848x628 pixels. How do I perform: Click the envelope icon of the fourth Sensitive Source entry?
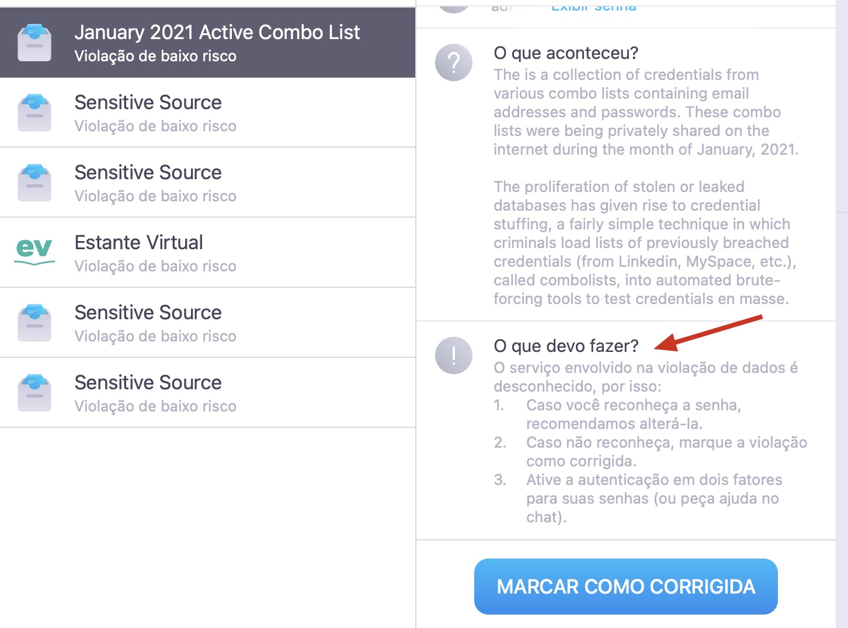pyautogui.click(x=34, y=392)
